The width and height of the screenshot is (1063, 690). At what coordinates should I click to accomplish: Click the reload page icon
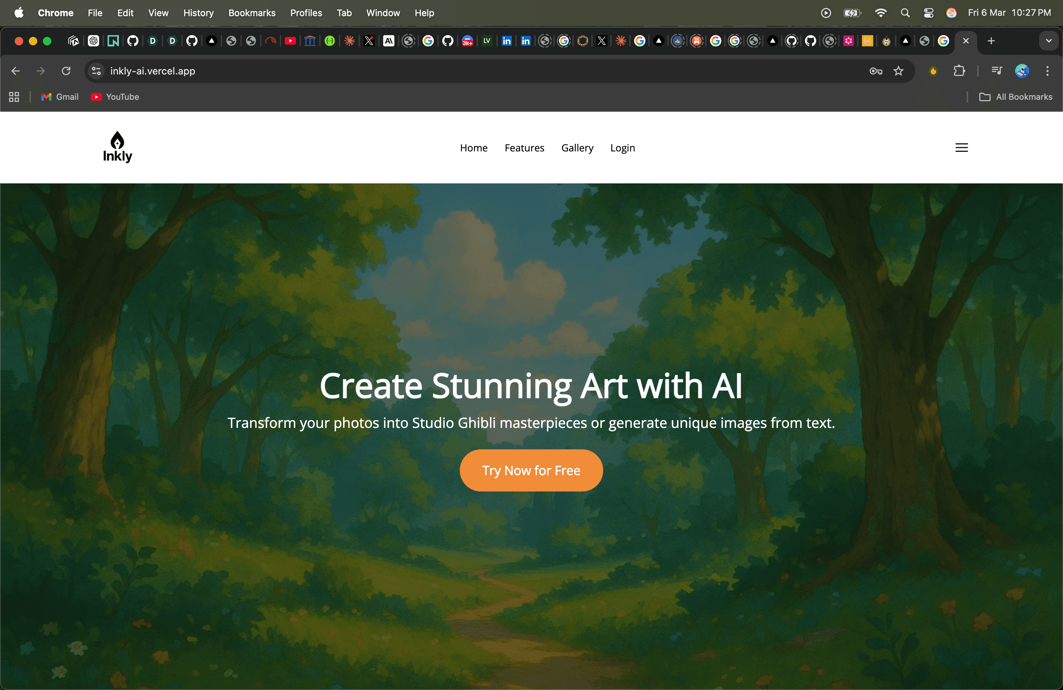[66, 71]
